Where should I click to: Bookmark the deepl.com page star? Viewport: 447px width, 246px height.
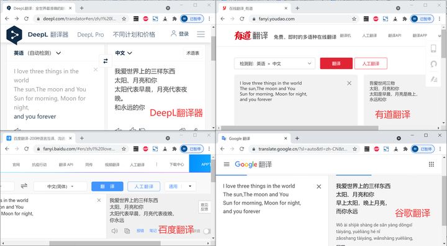(x=124, y=19)
